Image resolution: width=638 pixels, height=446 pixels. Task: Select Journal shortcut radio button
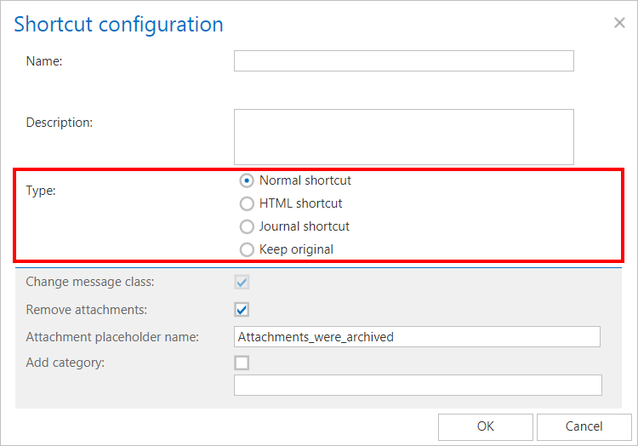click(247, 226)
